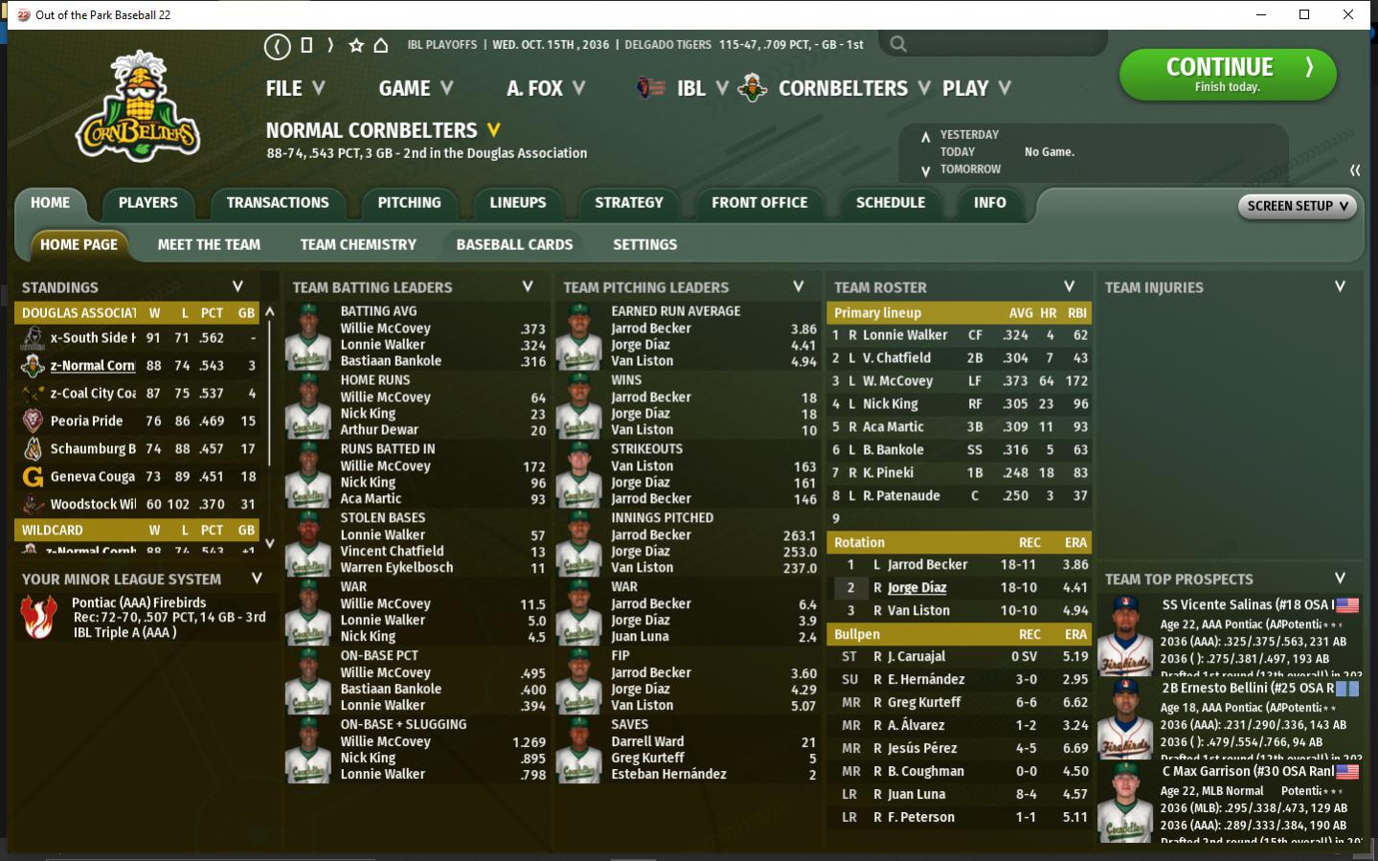Switch to the TRANSACTIONS tab

pyautogui.click(x=278, y=203)
